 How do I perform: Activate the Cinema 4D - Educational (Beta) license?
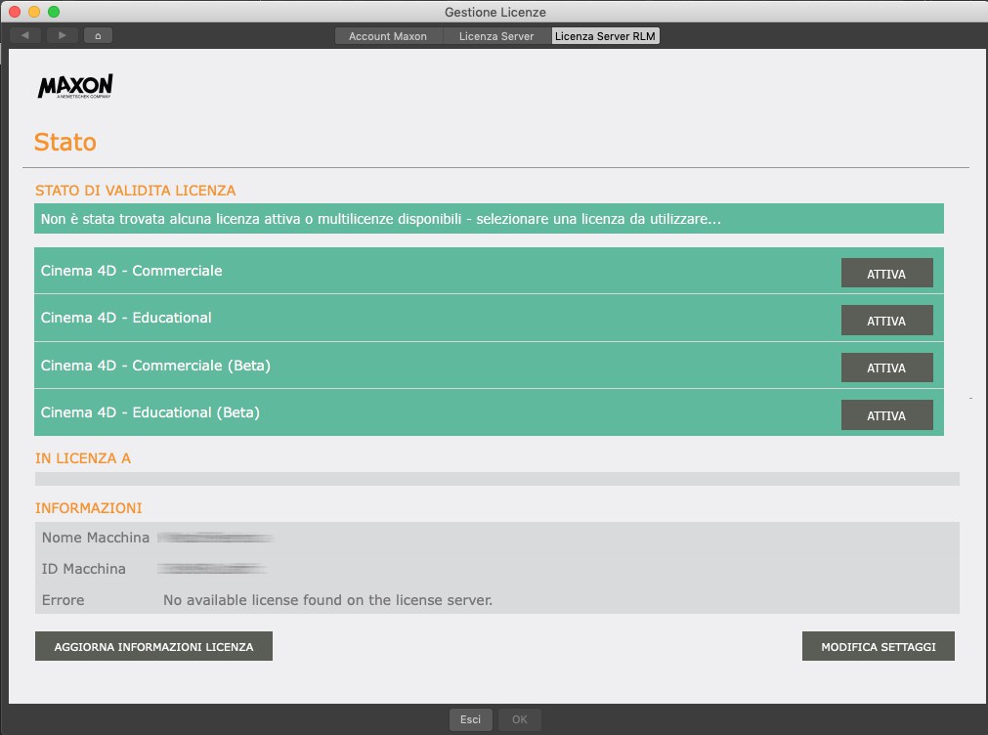(x=886, y=414)
